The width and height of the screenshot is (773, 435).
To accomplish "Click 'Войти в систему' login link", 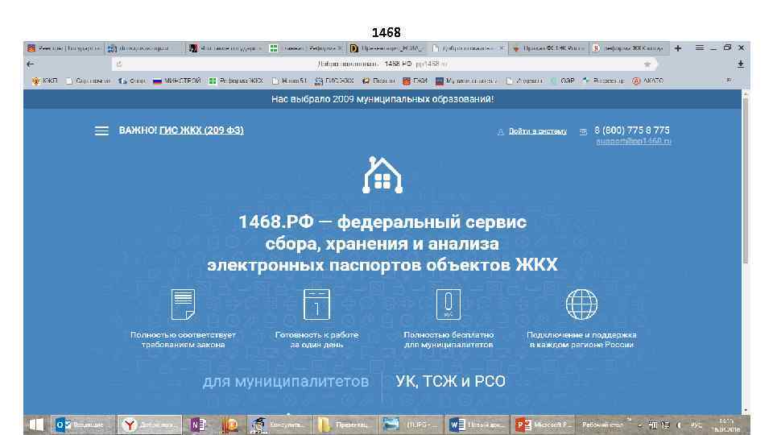I will coord(538,131).
